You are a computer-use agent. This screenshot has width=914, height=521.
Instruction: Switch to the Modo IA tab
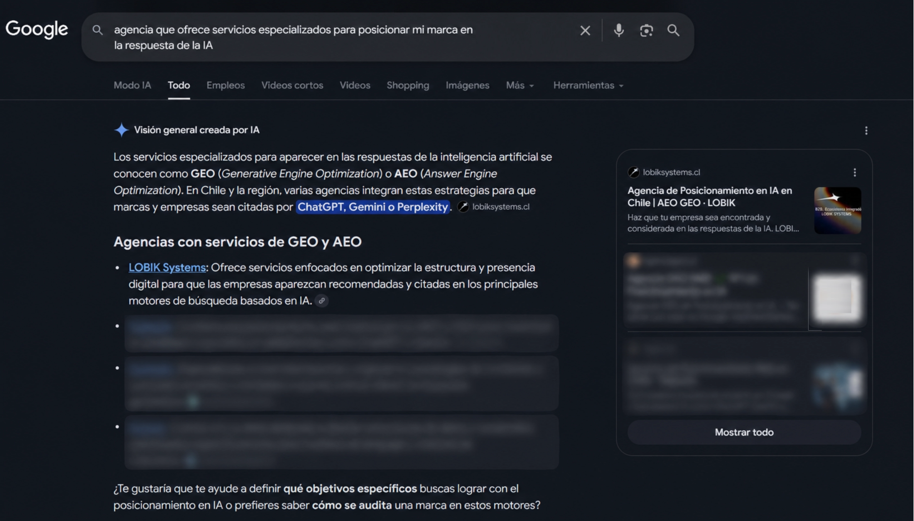pos(132,85)
